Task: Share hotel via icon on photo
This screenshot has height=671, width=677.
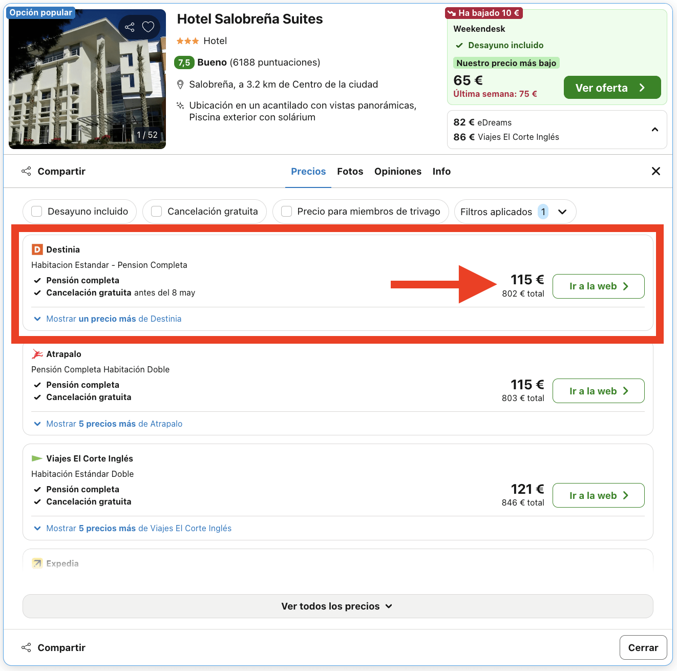Action: [x=130, y=27]
